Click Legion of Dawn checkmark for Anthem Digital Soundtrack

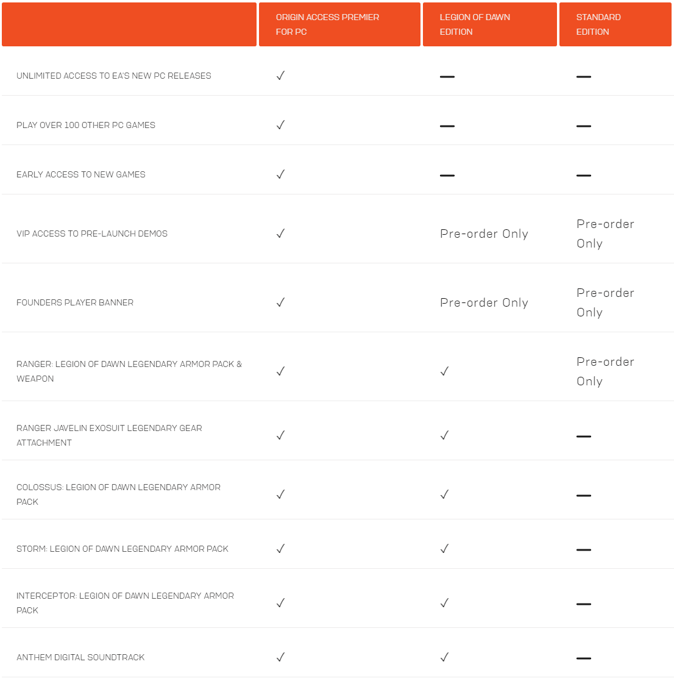click(444, 657)
